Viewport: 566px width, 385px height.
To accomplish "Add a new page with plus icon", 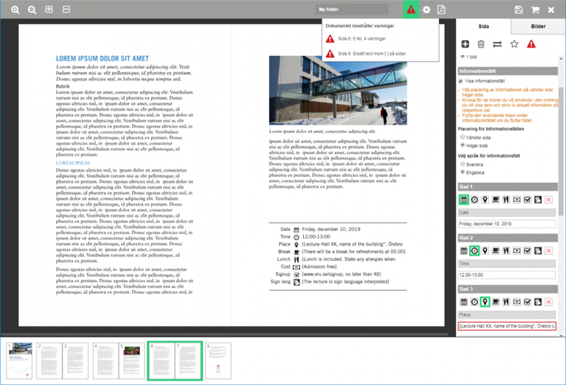I will pyautogui.click(x=465, y=44).
